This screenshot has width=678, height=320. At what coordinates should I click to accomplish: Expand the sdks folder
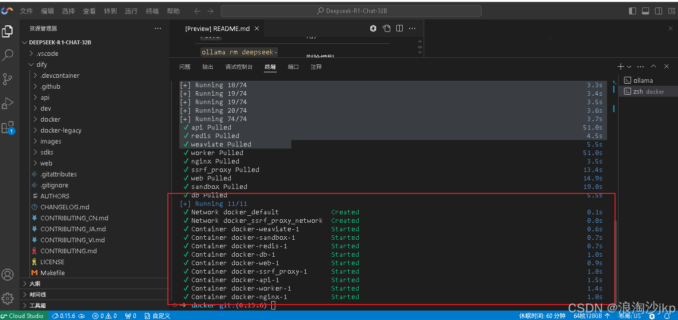tap(94, 152)
